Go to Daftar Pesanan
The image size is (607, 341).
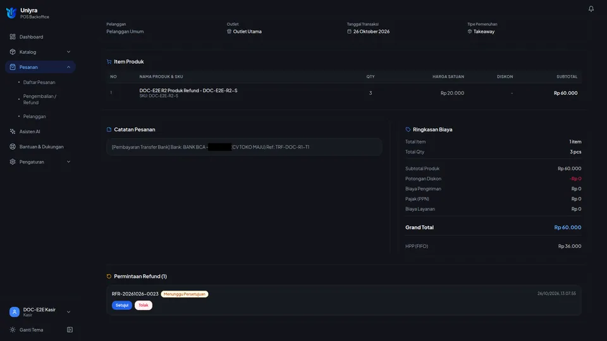click(39, 82)
